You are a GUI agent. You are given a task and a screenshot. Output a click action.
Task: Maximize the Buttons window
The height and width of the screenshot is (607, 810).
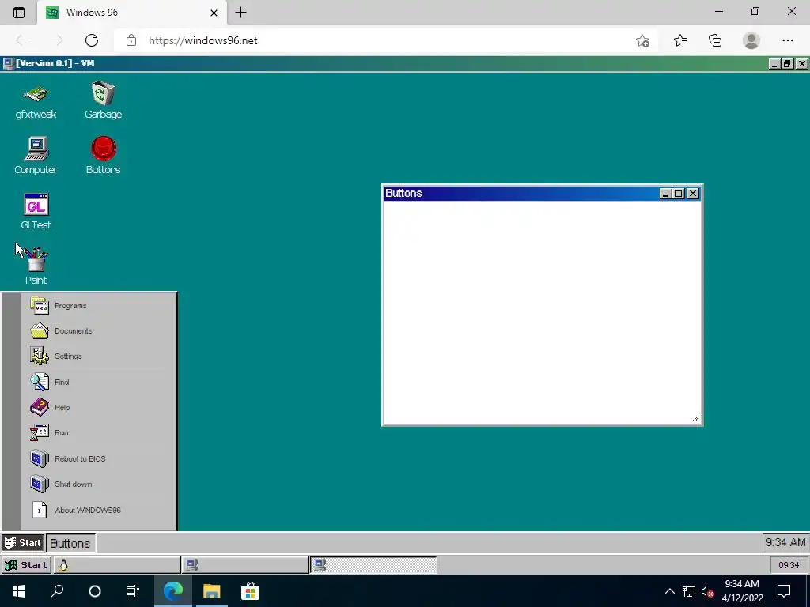679,194
